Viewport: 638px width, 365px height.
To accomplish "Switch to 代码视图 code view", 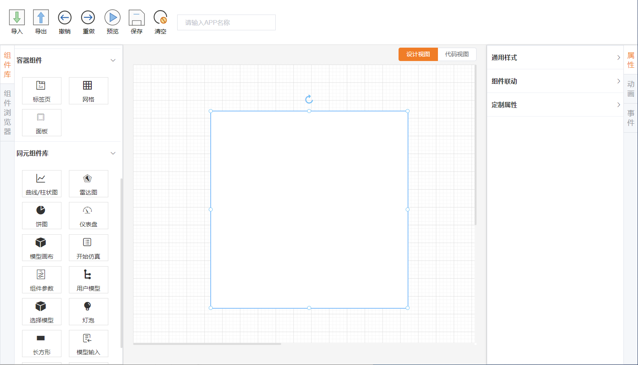I will pyautogui.click(x=457, y=54).
